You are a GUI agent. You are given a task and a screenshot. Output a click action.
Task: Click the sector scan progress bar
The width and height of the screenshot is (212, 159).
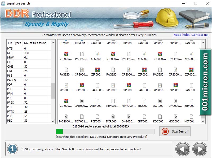click(x=105, y=131)
